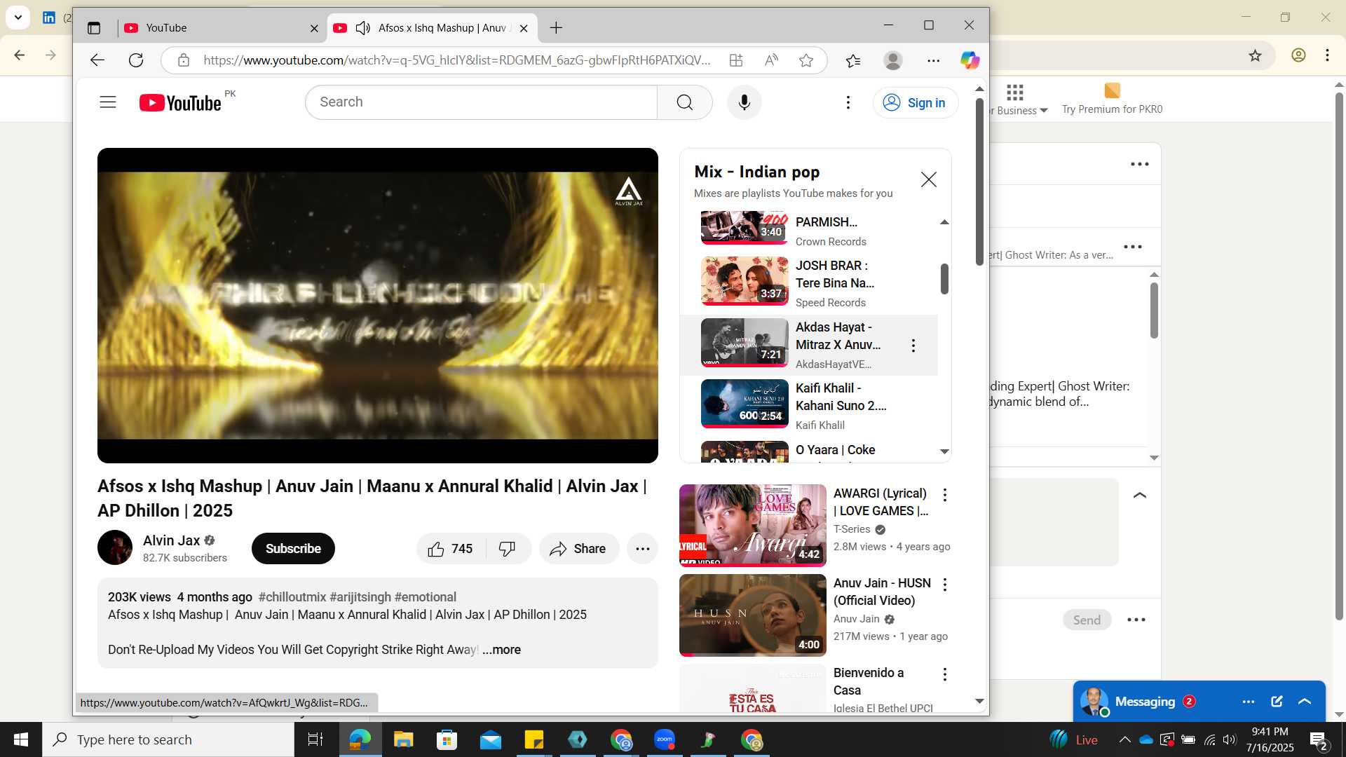Open the Edge tab actions menu icon
Viewport: 1346px width, 757px height.
pyautogui.click(x=94, y=28)
